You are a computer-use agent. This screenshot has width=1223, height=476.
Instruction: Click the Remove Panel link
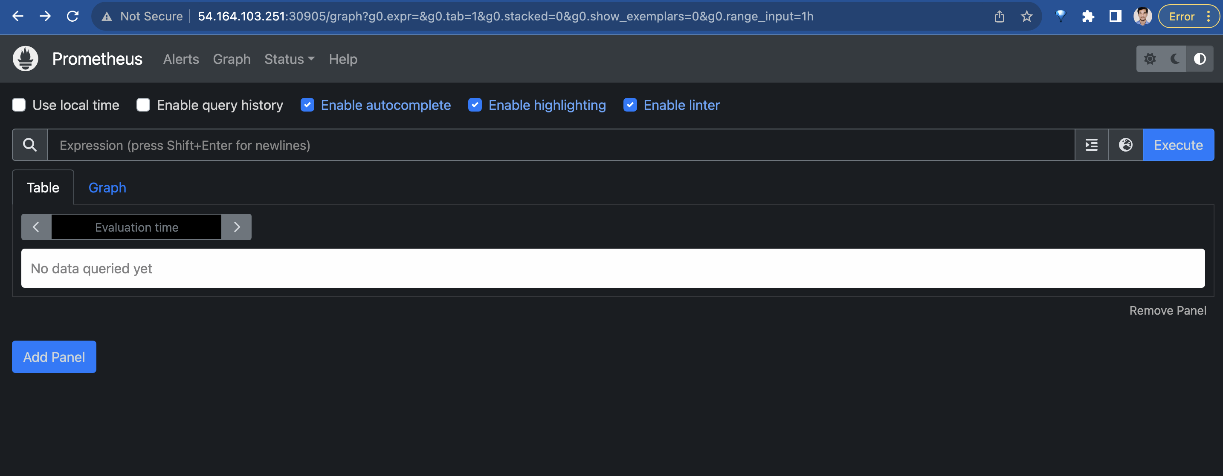tap(1168, 310)
